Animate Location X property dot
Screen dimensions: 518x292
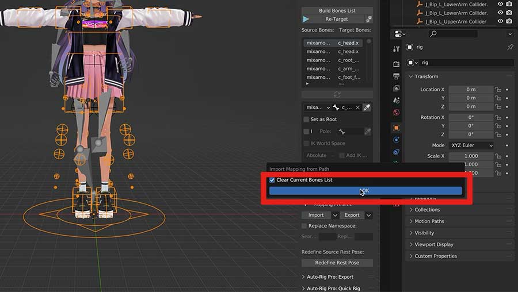pyautogui.click(x=507, y=90)
